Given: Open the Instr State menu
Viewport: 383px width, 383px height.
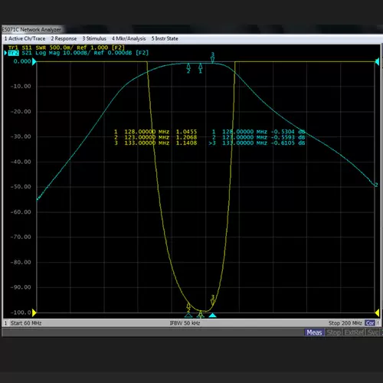Looking at the screenshot, I should (x=165, y=38).
